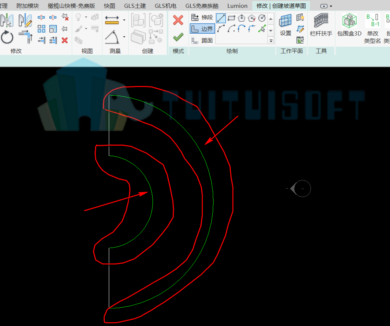
Task: Show the next row of draw tools
Action: (x=271, y=30)
